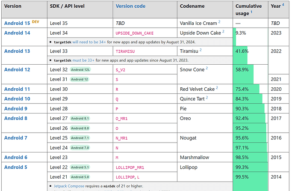Go to the Android 12 version page
The height and width of the screenshot is (191, 295).
click(x=17, y=69)
